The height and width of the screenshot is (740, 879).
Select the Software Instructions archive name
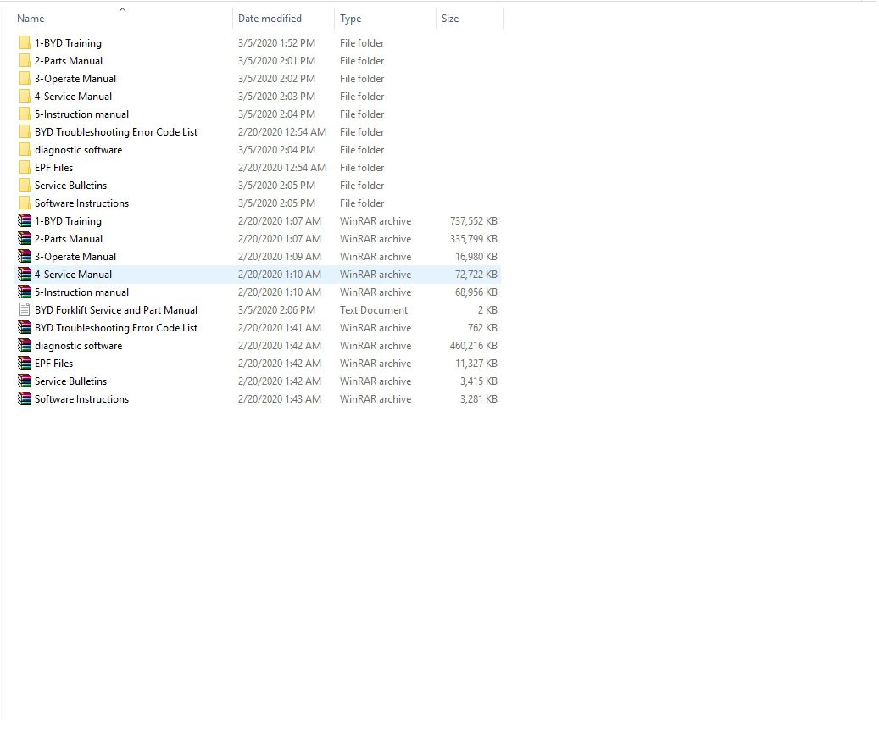pyautogui.click(x=81, y=399)
